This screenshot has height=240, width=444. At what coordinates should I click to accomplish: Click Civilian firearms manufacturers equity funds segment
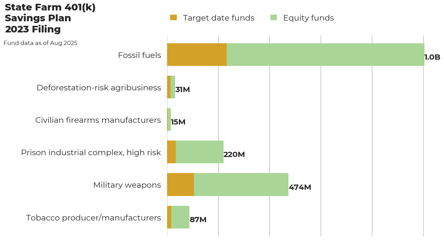pos(170,120)
